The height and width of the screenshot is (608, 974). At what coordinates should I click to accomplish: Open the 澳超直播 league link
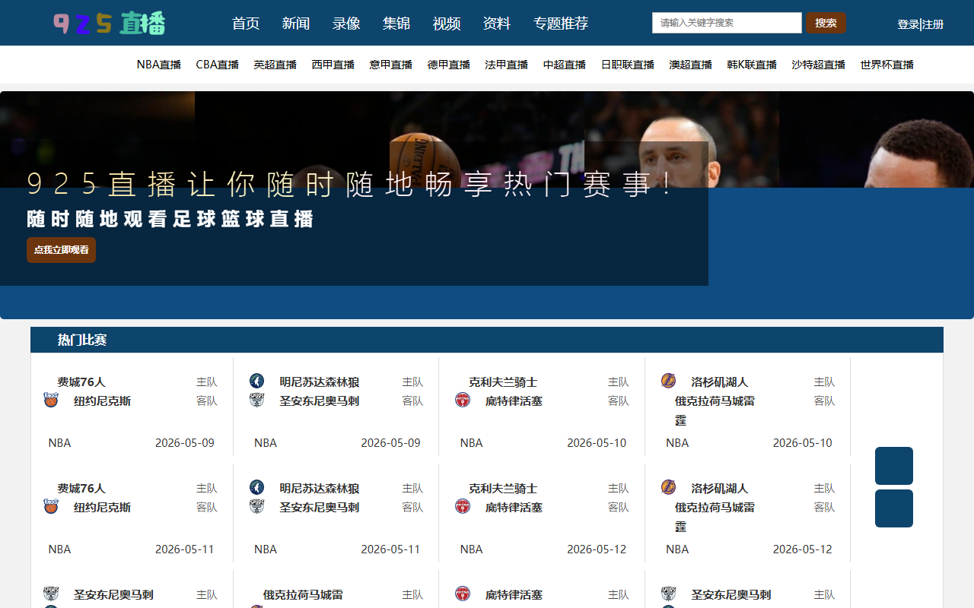[x=691, y=65]
